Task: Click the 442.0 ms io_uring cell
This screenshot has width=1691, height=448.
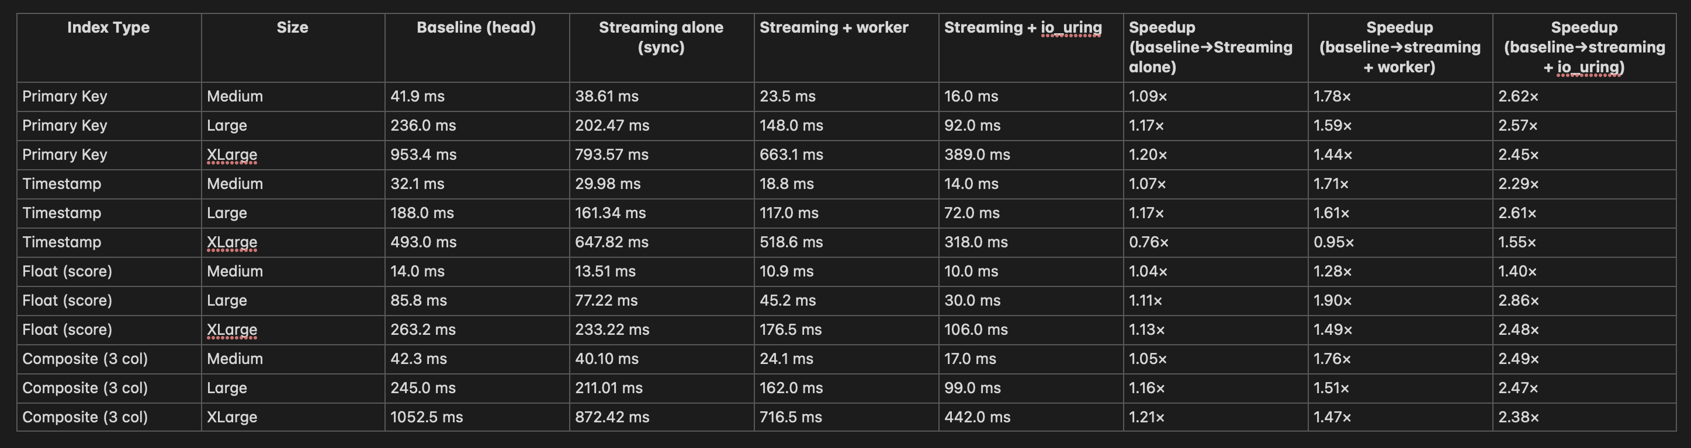Action: pyautogui.click(x=977, y=417)
